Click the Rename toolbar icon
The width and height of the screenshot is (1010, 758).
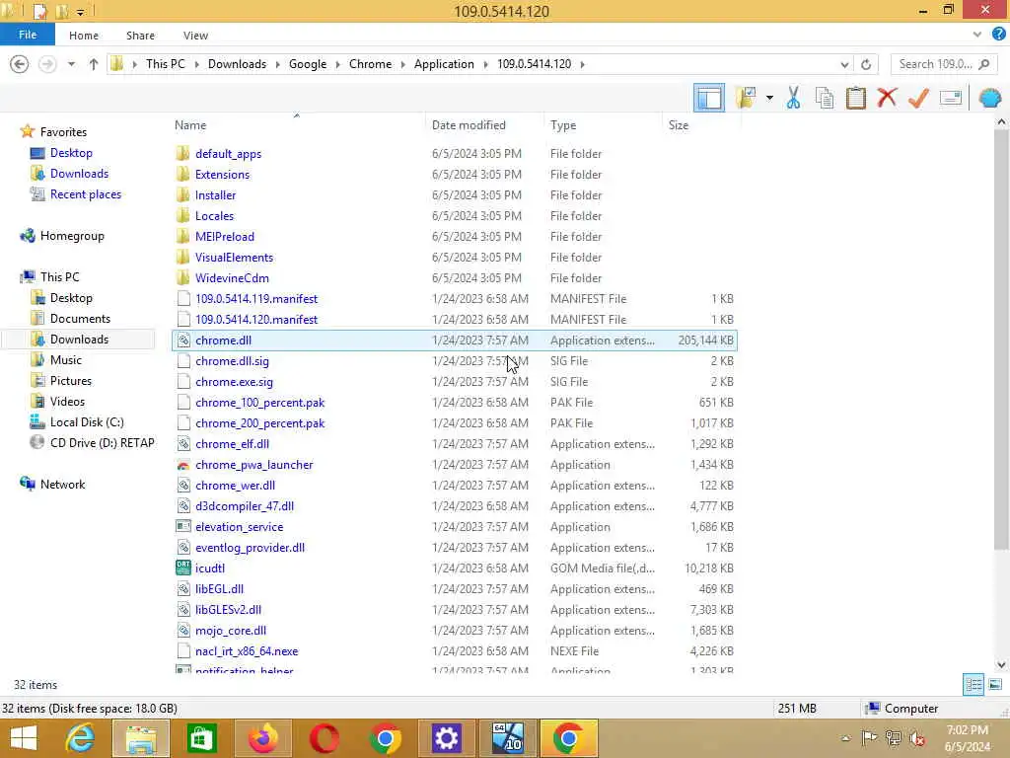(950, 98)
